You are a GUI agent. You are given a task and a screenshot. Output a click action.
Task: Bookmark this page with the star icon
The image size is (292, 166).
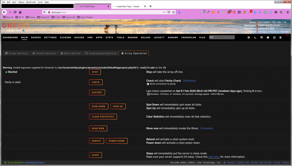click(x=173, y=12)
